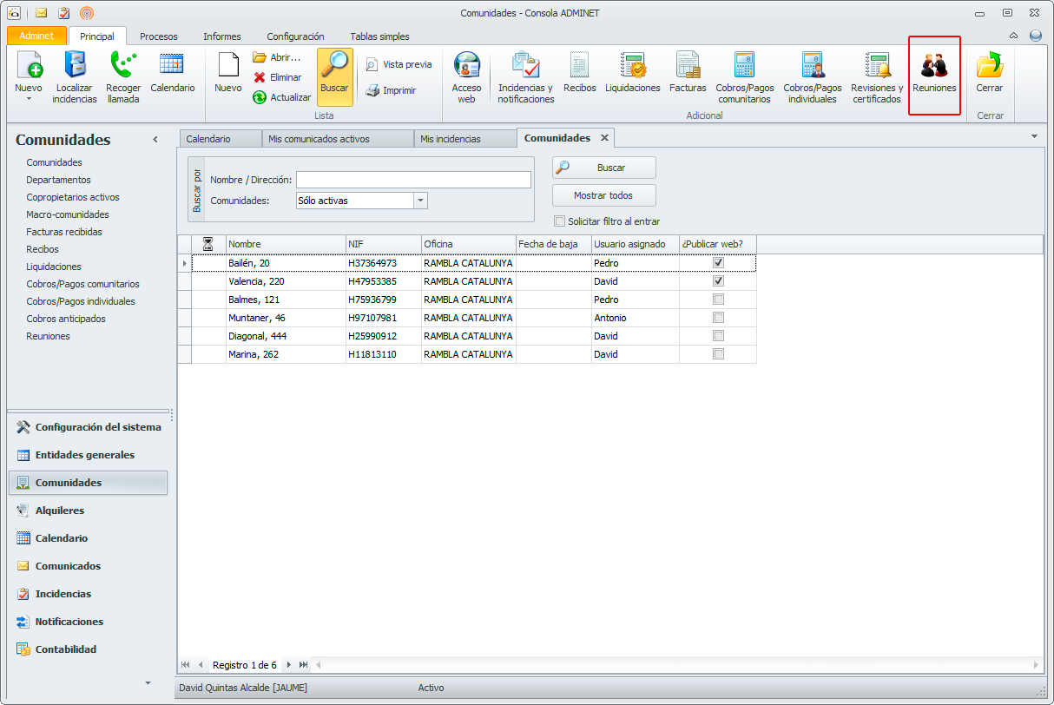
Task: Switch to the Informes ribbon tab
Action: click(222, 36)
